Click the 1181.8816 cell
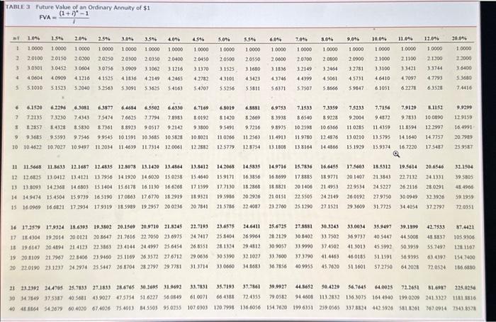 point(465,298)
